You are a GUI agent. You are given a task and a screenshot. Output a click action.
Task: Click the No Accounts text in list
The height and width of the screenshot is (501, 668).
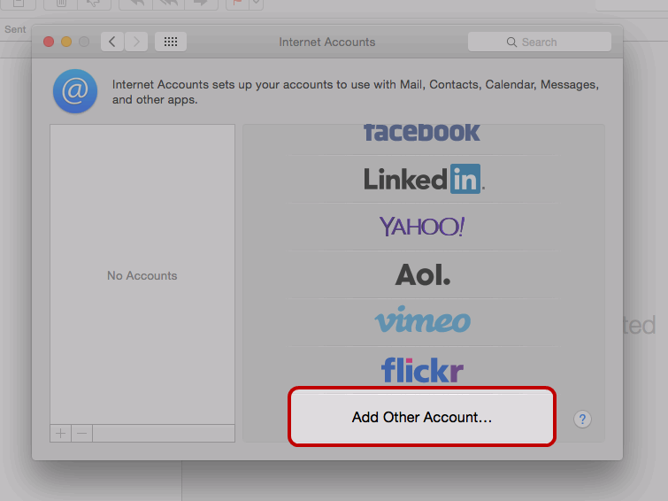[x=142, y=275]
